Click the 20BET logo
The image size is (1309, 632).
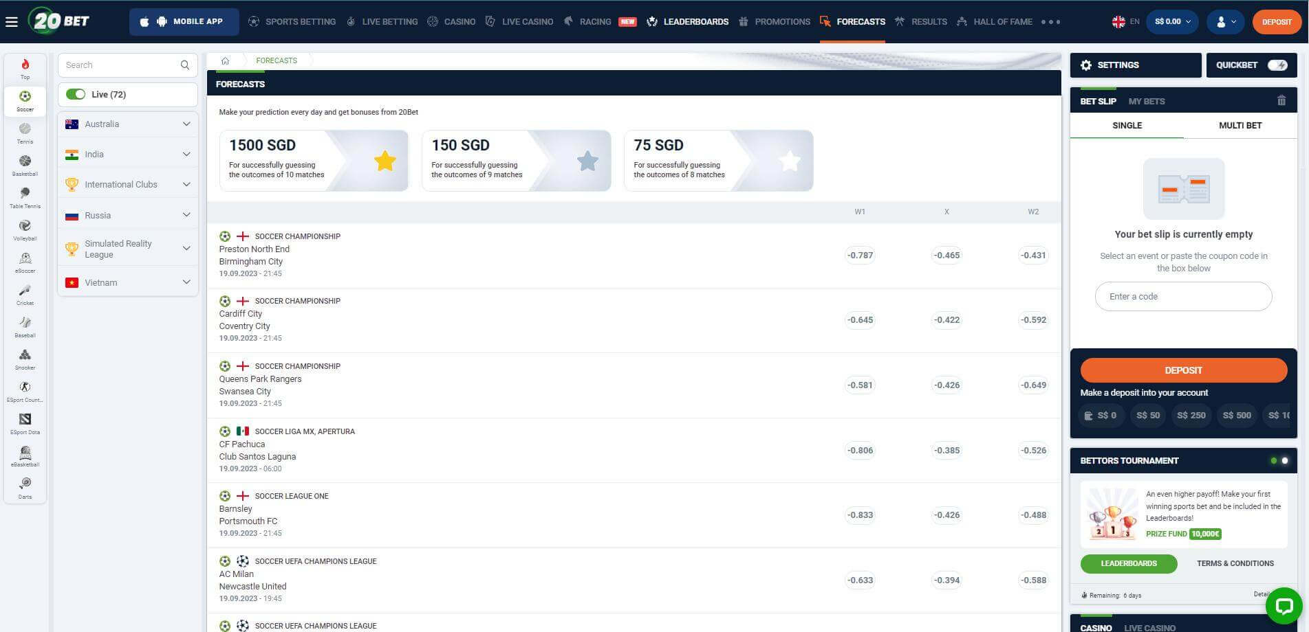coord(59,21)
